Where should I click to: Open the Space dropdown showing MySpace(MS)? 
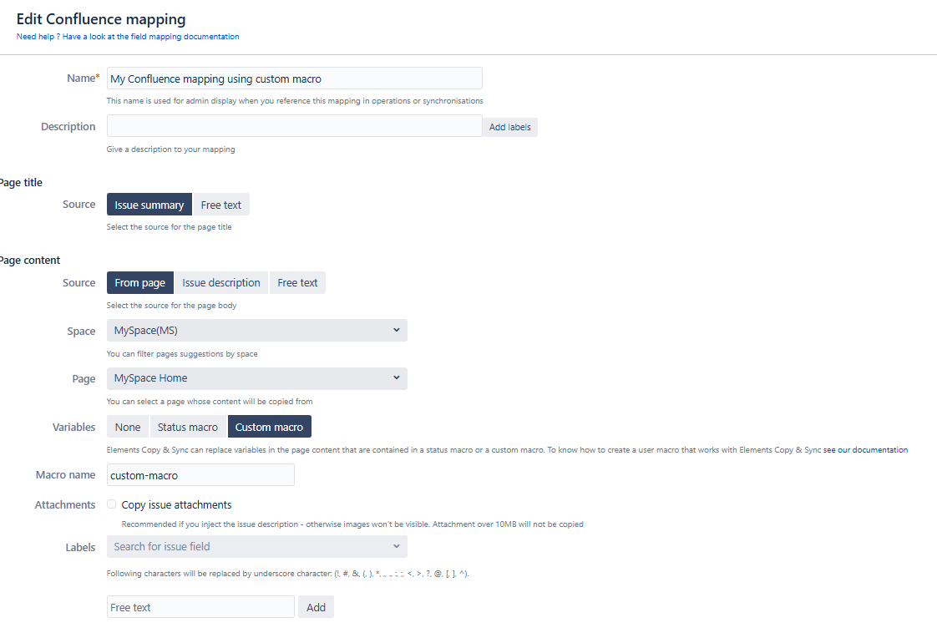click(x=256, y=330)
